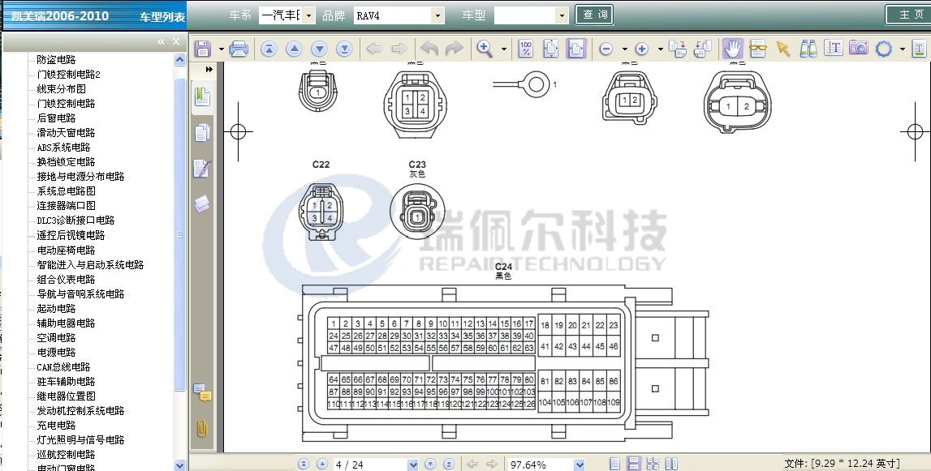Toggle single page layout in status bar
The height and width of the screenshot is (471, 931).
615,464
